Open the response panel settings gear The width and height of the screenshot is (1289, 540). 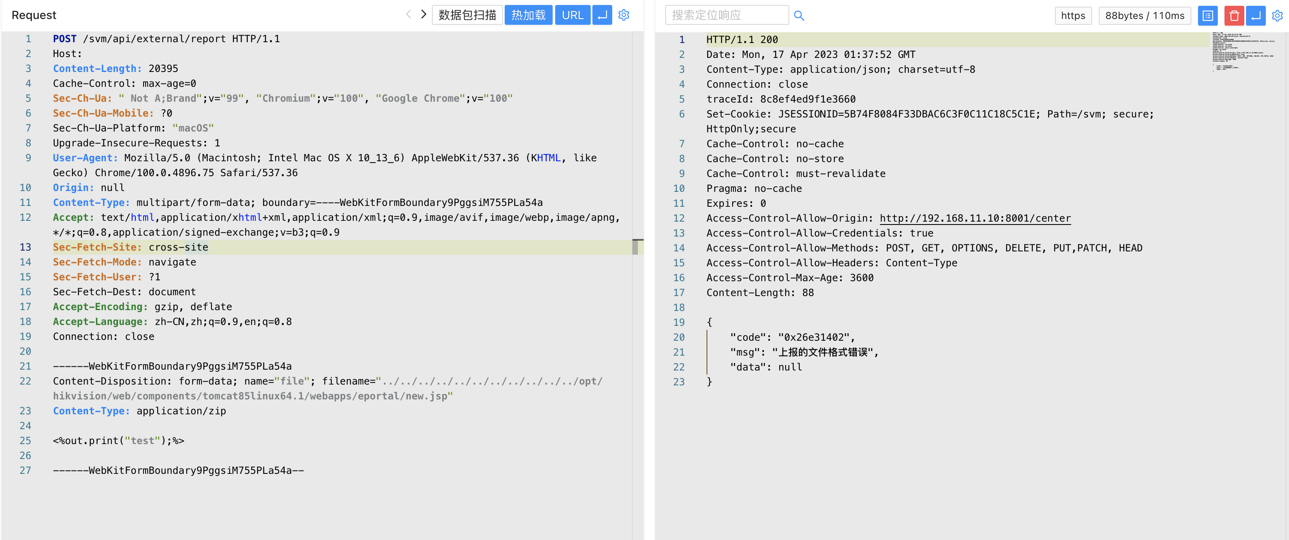click(1277, 15)
